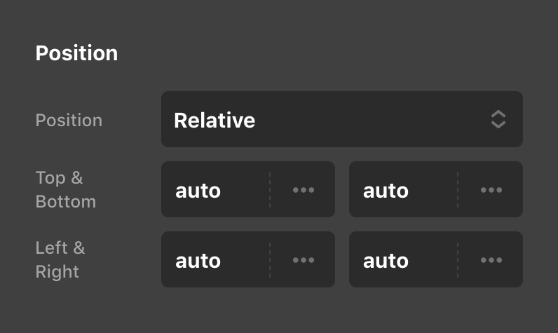Viewport: 558px width, 333px height.
Task: Click the dashed divider in Top field
Action: click(270, 190)
